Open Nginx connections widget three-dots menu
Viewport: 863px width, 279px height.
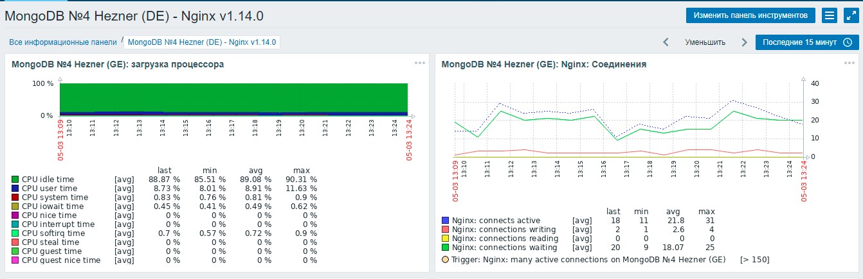click(849, 63)
